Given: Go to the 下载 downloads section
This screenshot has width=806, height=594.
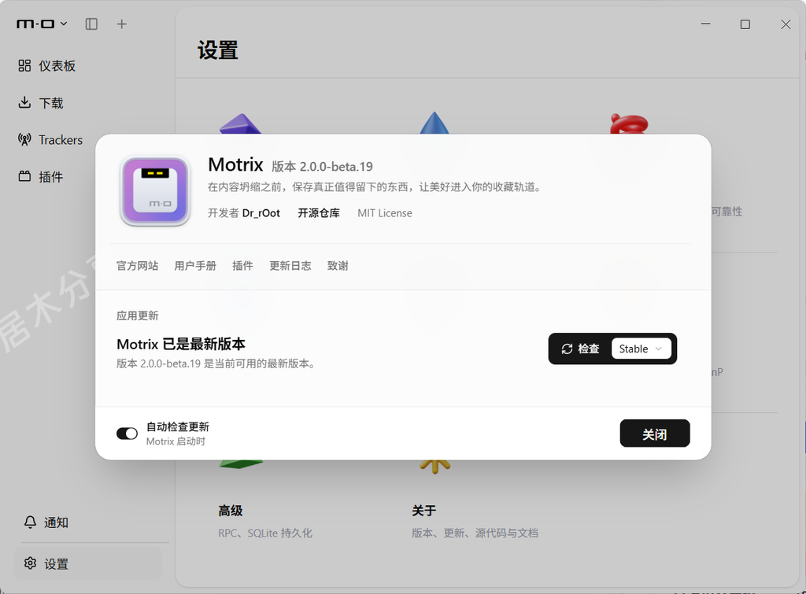Looking at the screenshot, I should (x=41, y=103).
